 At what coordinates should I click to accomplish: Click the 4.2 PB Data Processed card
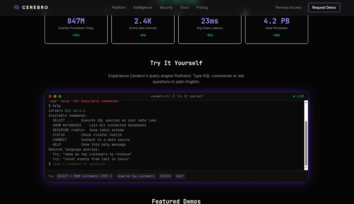(x=277, y=29)
